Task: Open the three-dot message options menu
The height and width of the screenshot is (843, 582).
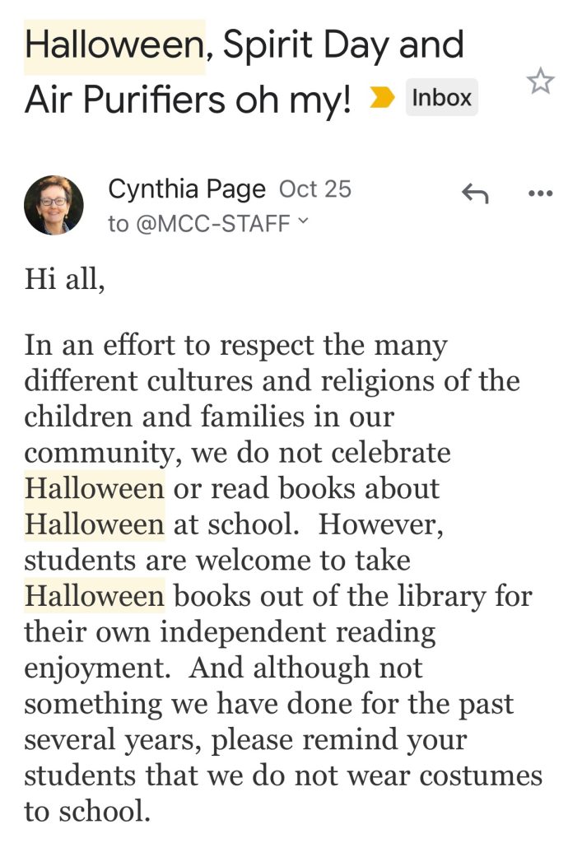Action: pyautogui.click(x=540, y=193)
